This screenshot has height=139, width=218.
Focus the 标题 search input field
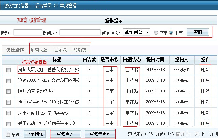28,33
